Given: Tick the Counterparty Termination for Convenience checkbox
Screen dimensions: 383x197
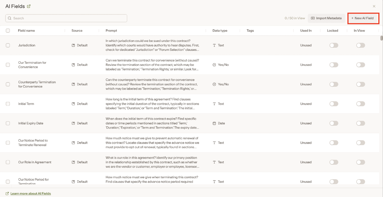Looking at the screenshot, I should [x=8, y=84].
